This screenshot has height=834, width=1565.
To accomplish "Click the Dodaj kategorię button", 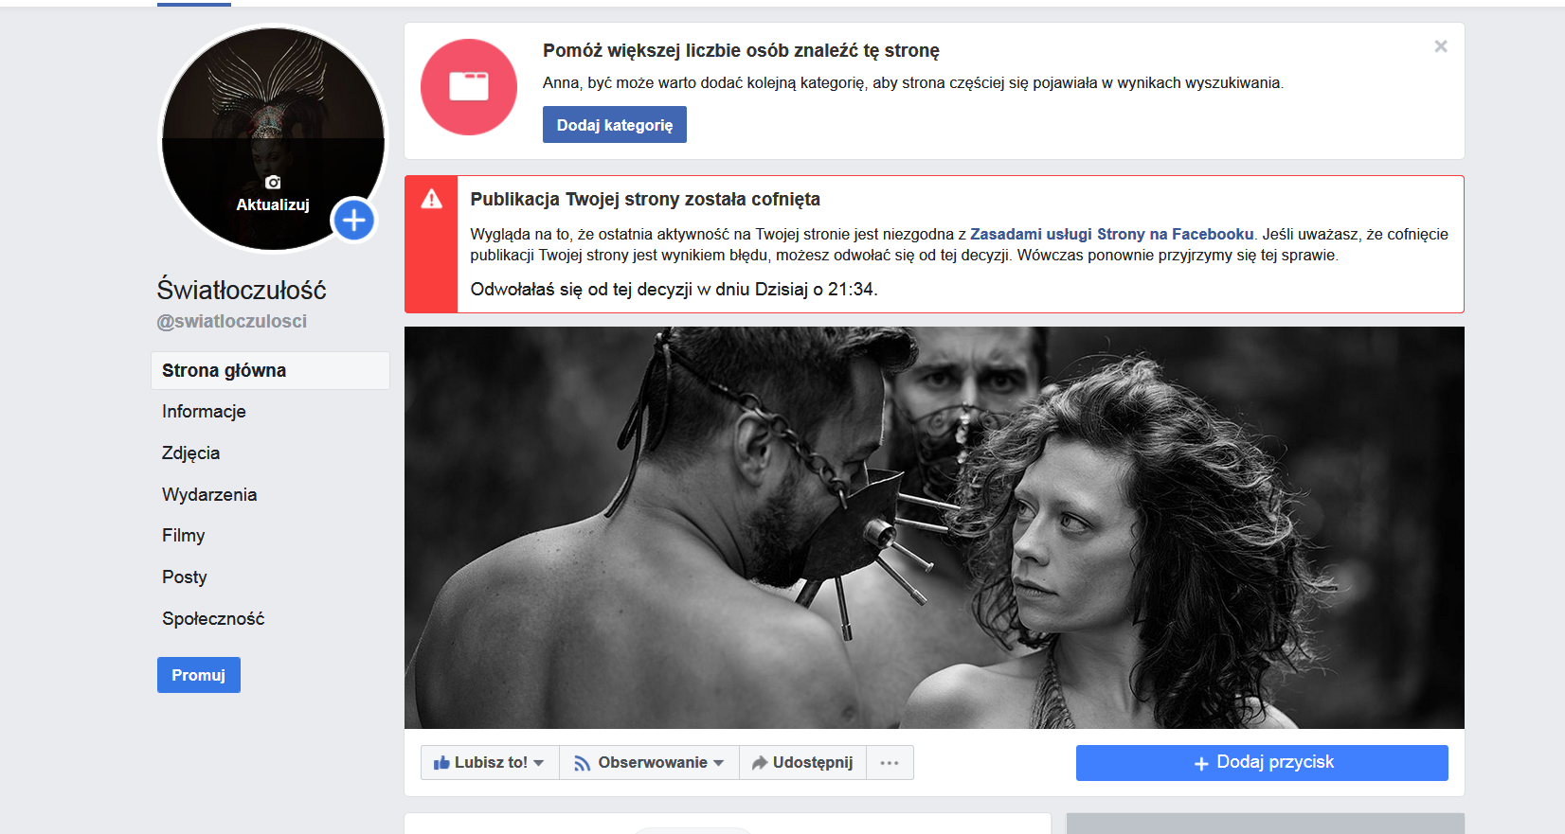I will point(614,125).
